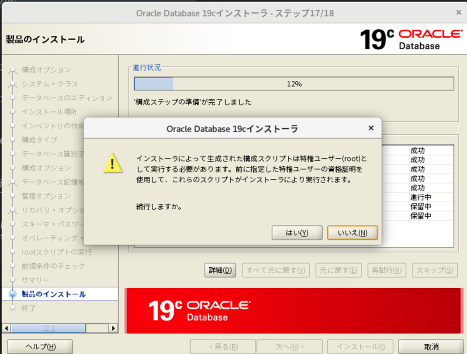Screen dimensions: 467x354
Task: Cancel installation with 取消 button
Action: (x=431, y=346)
